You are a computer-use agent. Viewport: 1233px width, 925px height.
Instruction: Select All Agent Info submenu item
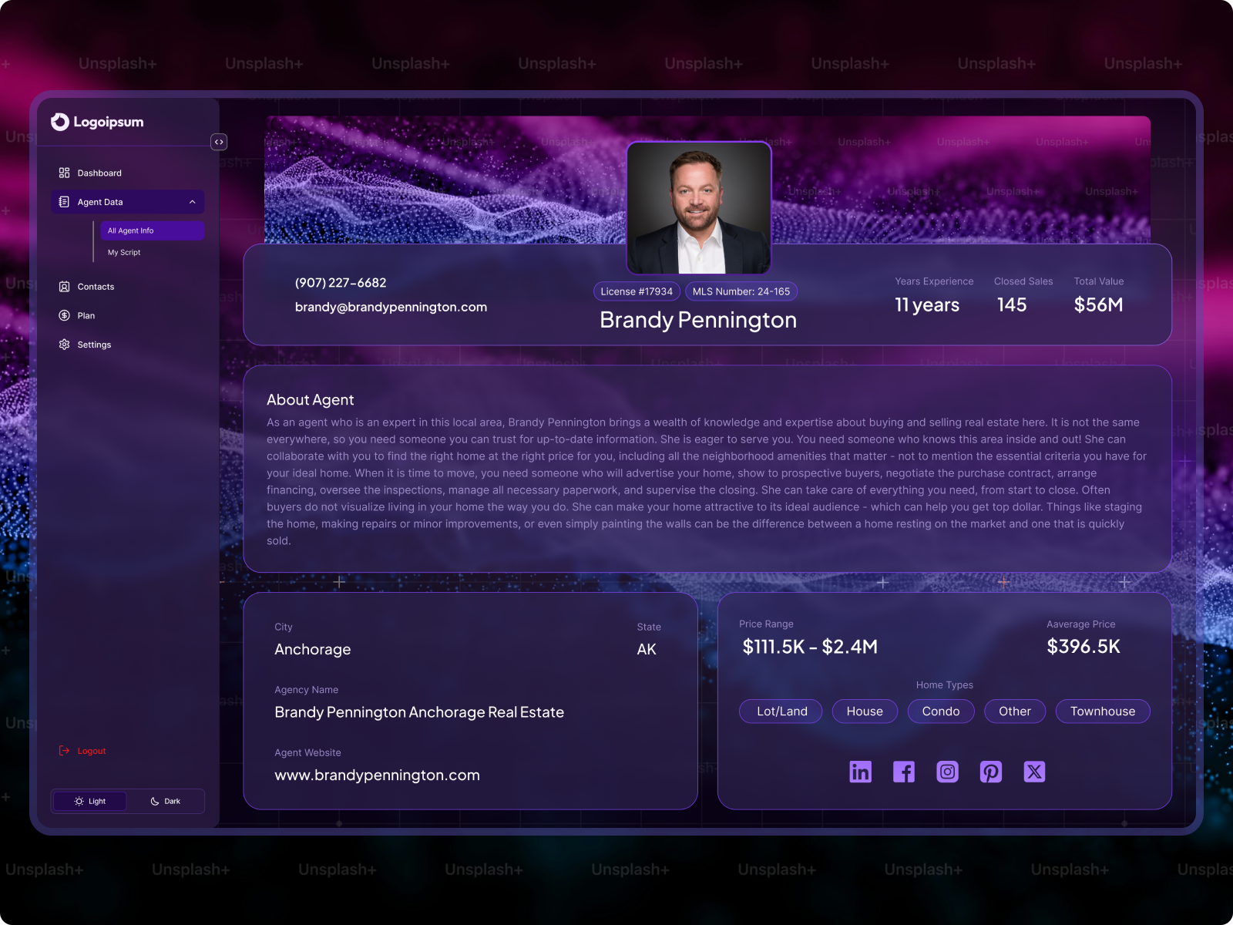(153, 230)
